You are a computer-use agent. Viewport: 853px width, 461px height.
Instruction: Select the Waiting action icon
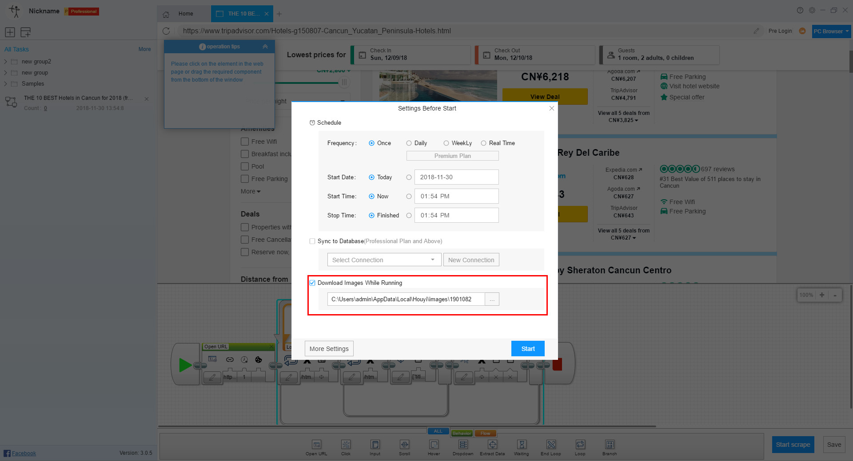[522, 447]
